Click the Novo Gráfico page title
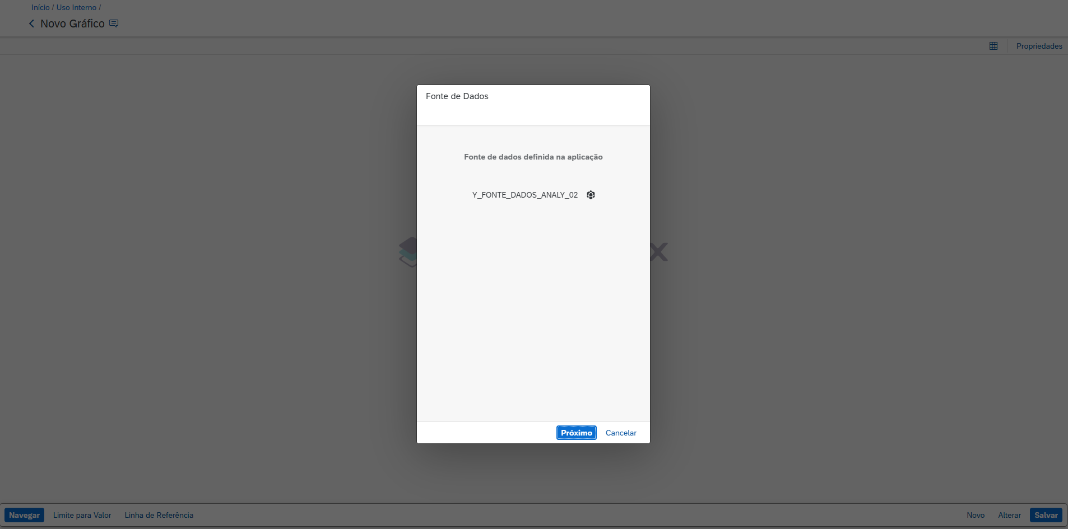This screenshot has width=1068, height=529. pyautogui.click(x=72, y=24)
